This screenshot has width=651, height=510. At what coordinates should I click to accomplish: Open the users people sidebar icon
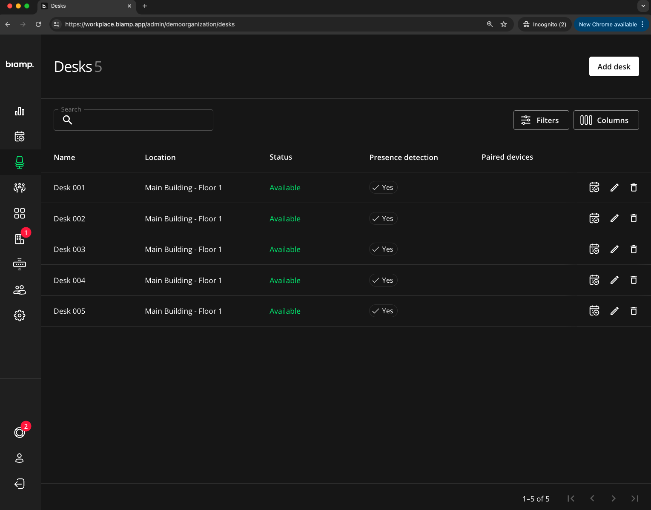coord(20,290)
